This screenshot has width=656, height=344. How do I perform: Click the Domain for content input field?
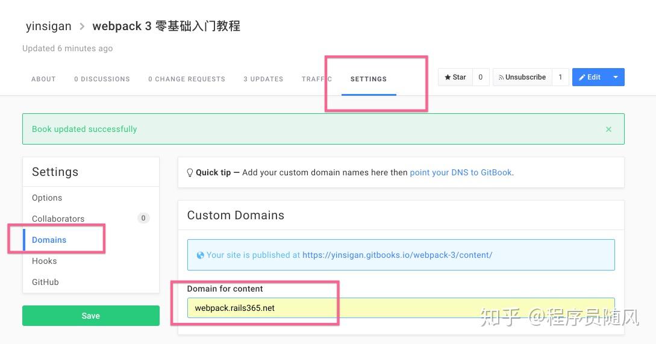tap(401, 308)
